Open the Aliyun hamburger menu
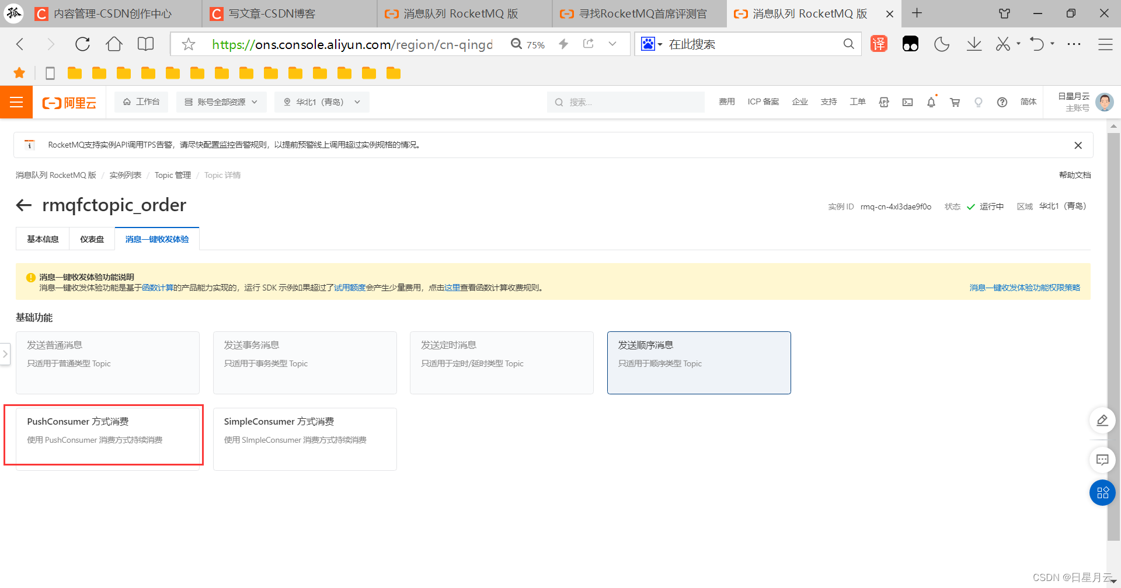The height and width of the screenshot is (588, 1121). pos(16,102)
